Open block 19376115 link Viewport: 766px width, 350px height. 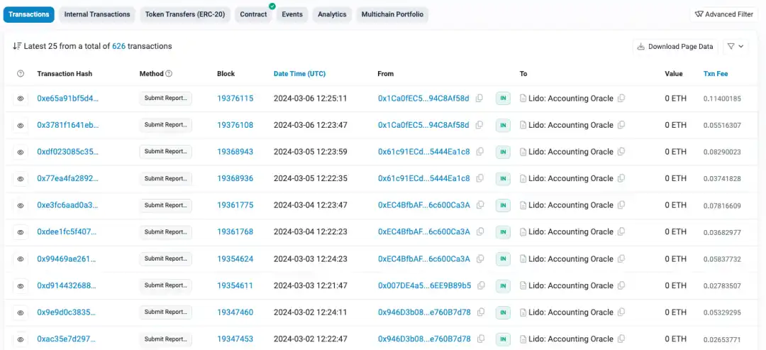coord(235,99)
